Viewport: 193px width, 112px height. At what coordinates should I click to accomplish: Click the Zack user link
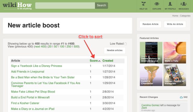point(144,108)
